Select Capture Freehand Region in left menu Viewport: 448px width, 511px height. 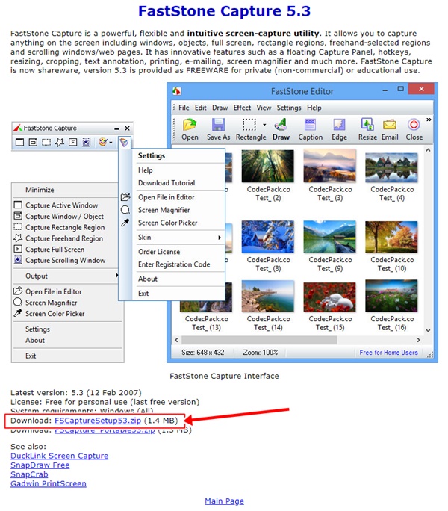tap(64, 238)
